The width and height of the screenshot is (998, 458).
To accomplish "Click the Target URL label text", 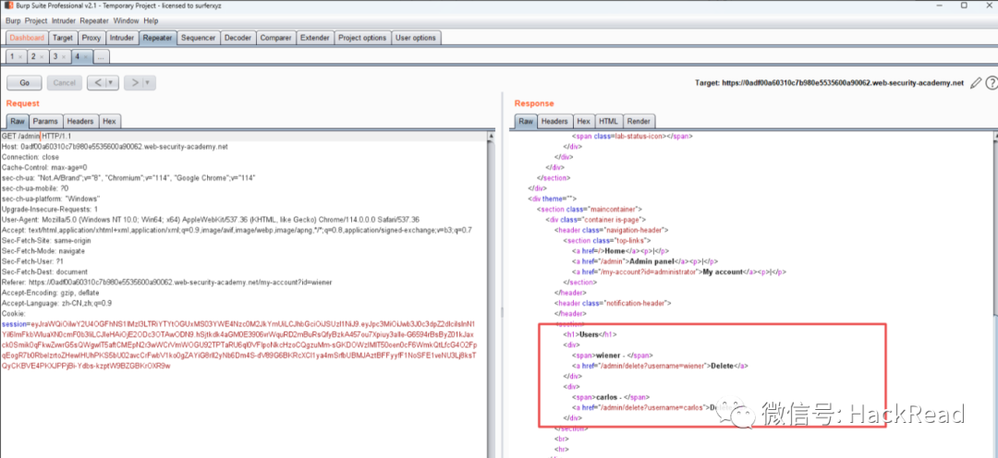I will point(831,83).
